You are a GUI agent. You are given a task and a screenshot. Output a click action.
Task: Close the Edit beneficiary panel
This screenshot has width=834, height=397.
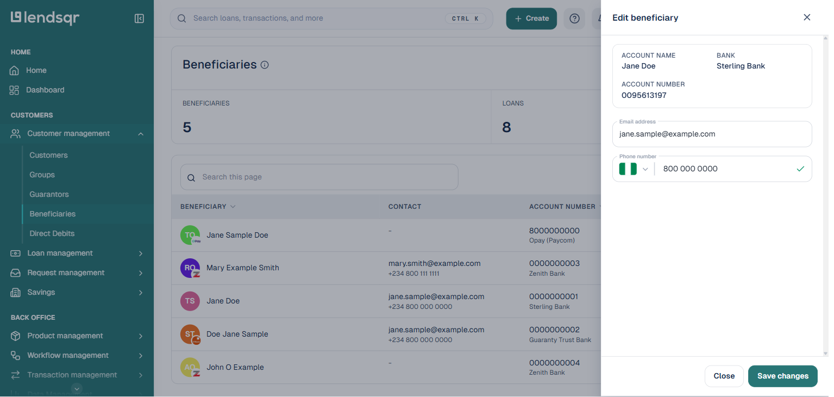point(807,17)
